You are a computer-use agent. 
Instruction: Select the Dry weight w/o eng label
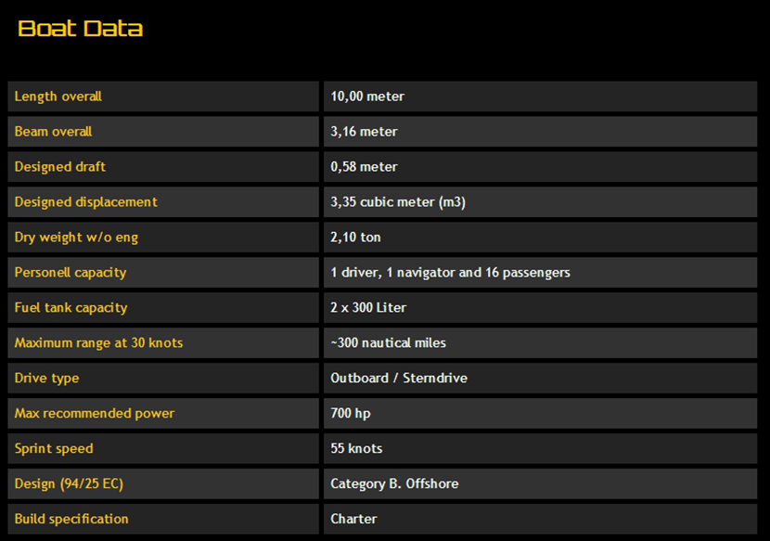click(x=76, y=238)
